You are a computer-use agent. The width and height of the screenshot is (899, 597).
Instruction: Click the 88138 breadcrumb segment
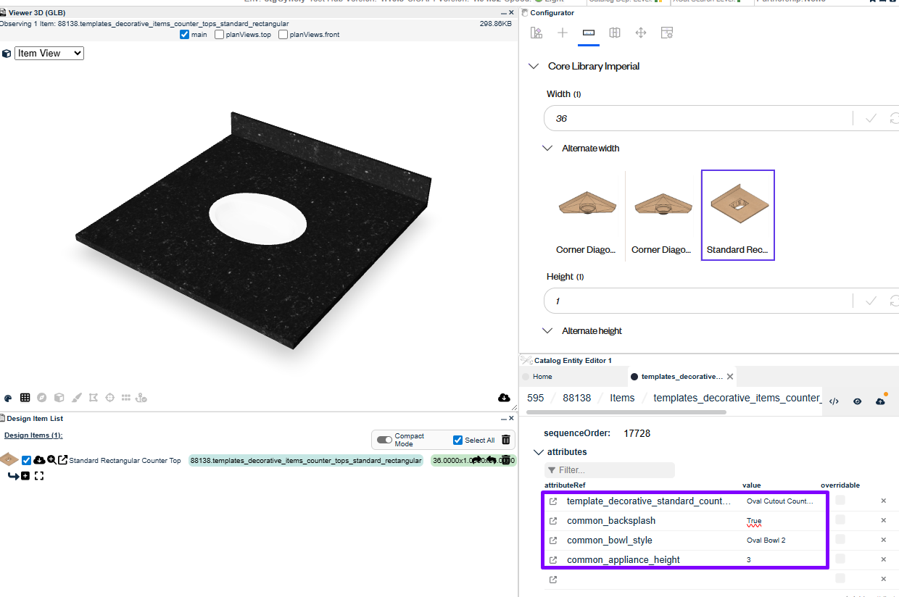coord(577,398)
